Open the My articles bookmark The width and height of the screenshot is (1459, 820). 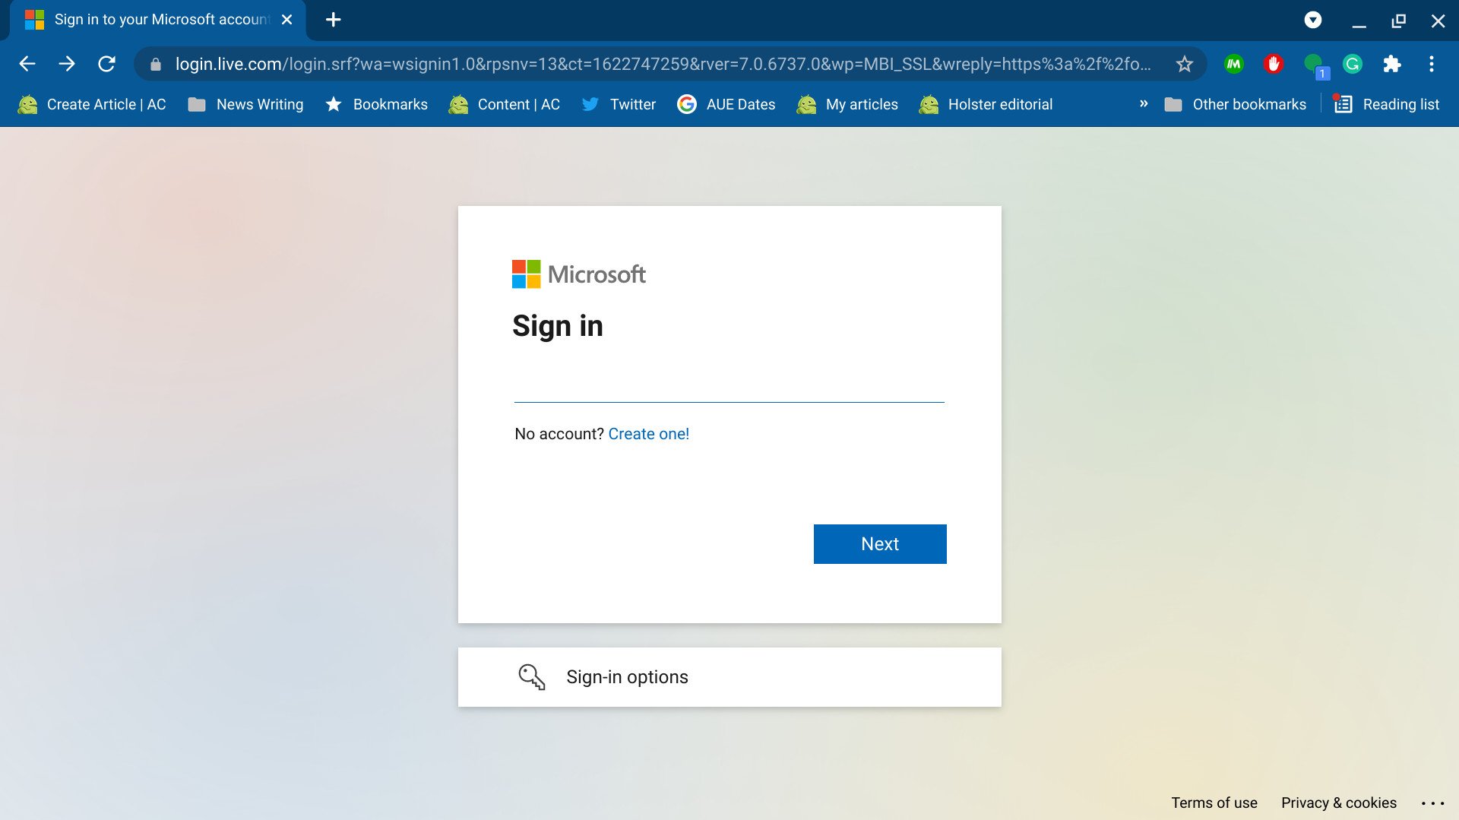[847, 104]
